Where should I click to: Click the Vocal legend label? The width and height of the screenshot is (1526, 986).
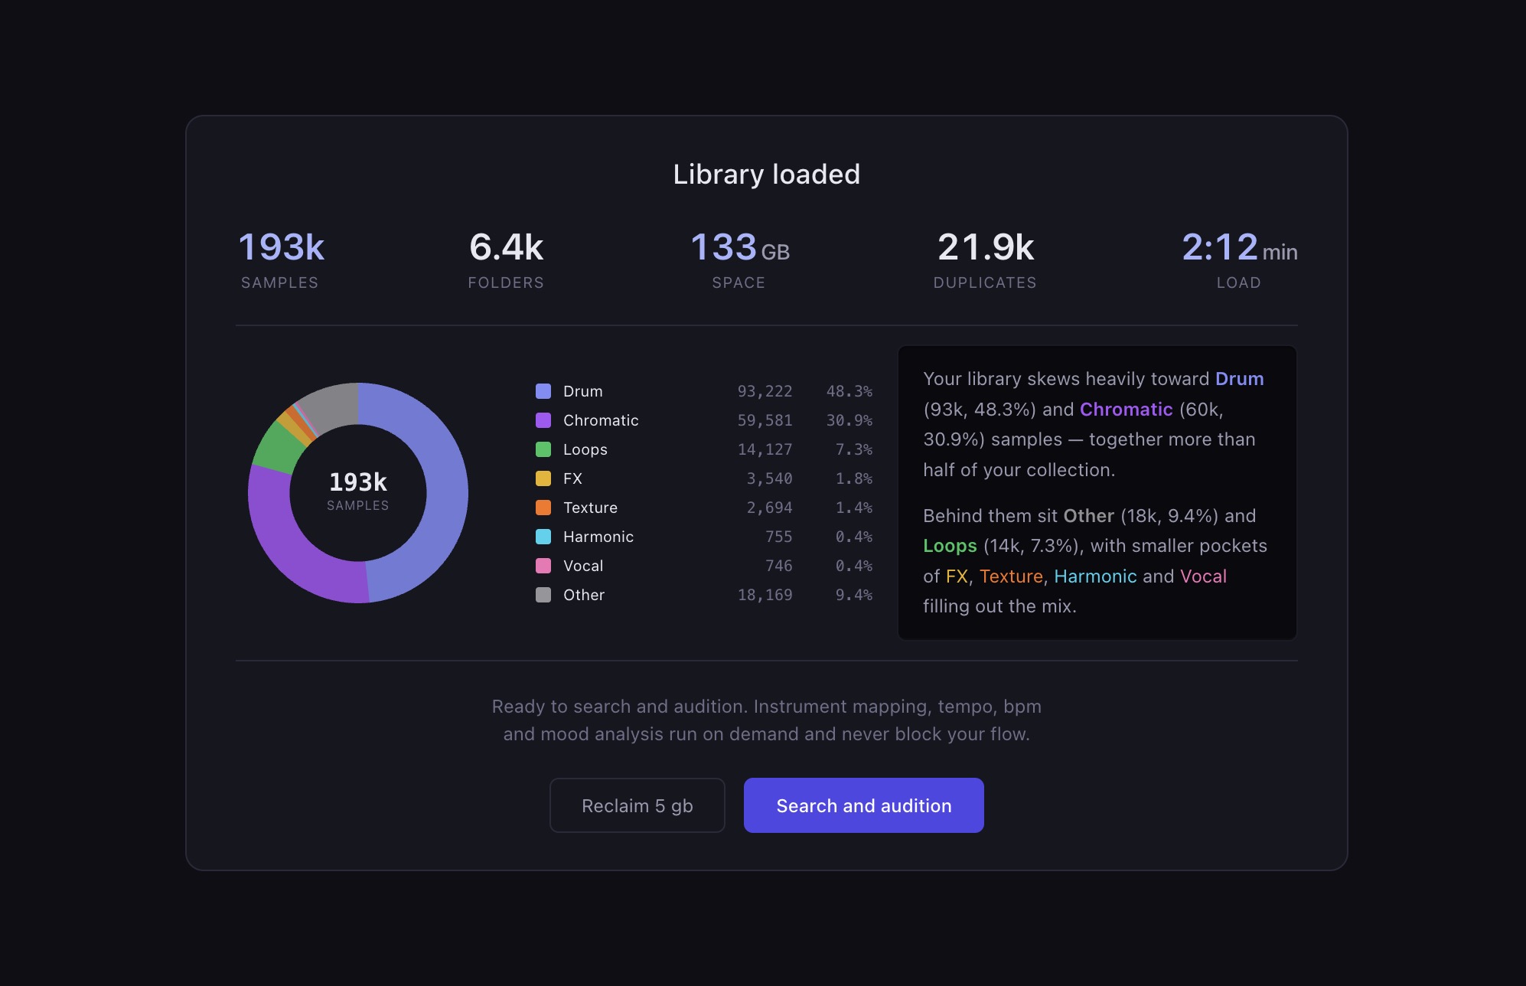pos(583,566)
